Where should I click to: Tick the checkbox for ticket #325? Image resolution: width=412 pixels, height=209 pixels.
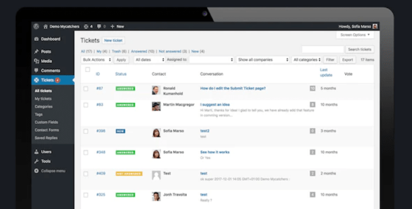coord(86,195)
